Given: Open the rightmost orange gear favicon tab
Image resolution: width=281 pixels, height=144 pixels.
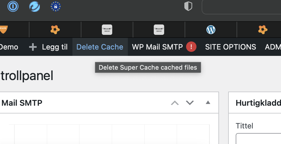Looking at the screenshot, I should [263, 29].
